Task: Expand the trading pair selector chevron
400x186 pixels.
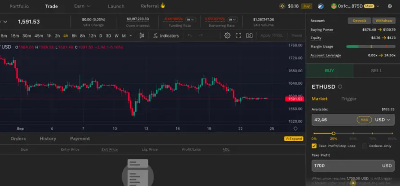Action: pos(5,22)
